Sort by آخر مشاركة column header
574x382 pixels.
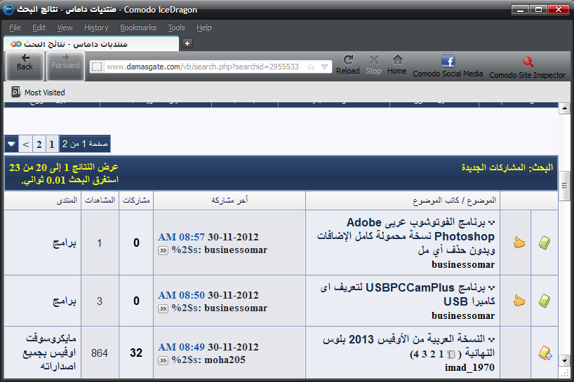click(x=229, y=200)
